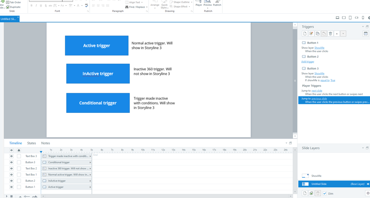Toggle visibility of Text Box 1
Image resolution: width=370 pixels, height=198 pixels.
coord(11,174)
